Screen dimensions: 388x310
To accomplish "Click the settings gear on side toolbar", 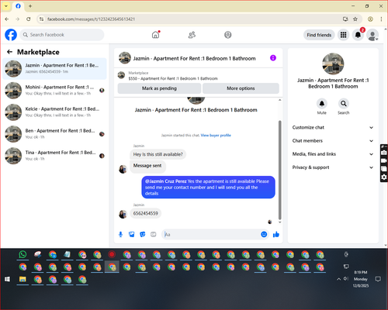I will tap(384, 177).
